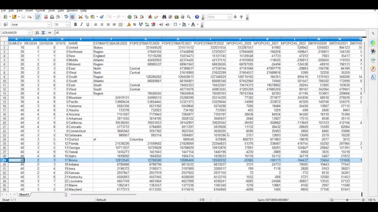
Task: Expand the Name Box dropdown
Action: tap(30, 33)
